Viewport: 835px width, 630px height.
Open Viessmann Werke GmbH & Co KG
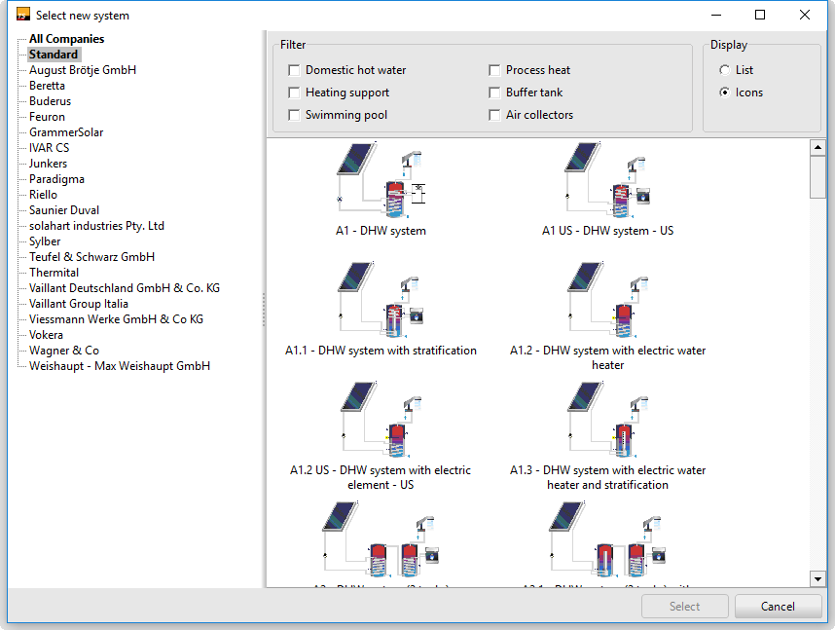[116, 319]
